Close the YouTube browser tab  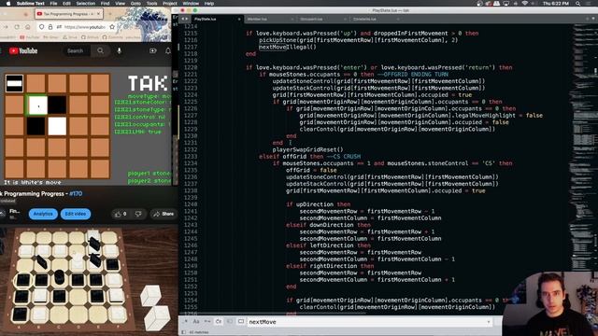tap(98, 14)
